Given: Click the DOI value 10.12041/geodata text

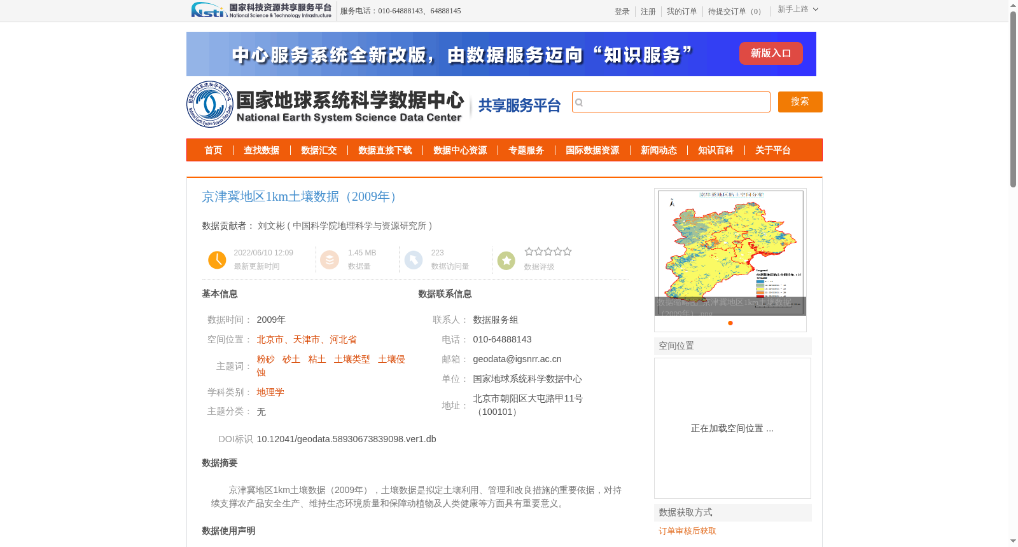Looking at the screenshot, I should click(x=346, y=439).
